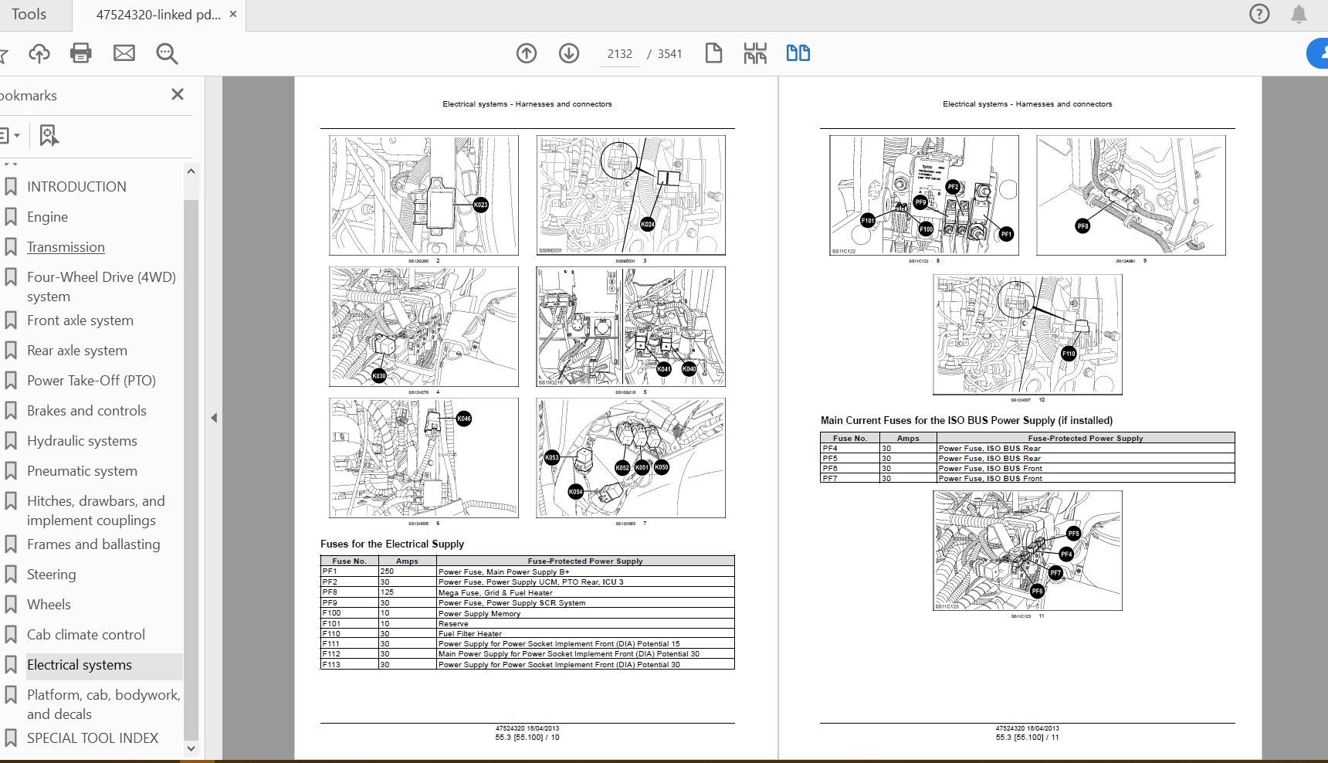
Task: Open the Pneumatic system bookmark
Action: click(82, 471)
